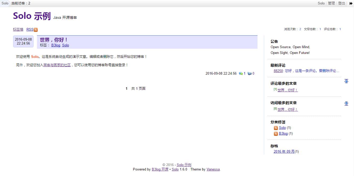Open footer Solo version link

pyautogui.click(x=175, y=169)
